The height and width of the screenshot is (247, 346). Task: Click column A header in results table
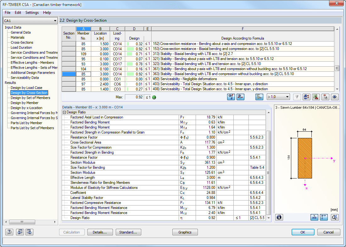click(83, 29)
